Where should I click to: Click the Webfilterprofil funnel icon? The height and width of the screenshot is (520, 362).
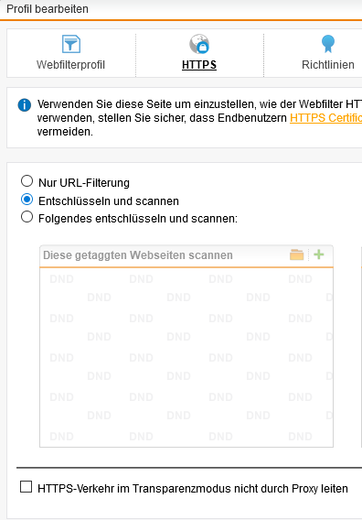pos(71,44)
